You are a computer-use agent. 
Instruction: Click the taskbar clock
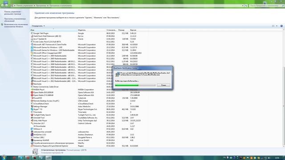tap(277, 158)
